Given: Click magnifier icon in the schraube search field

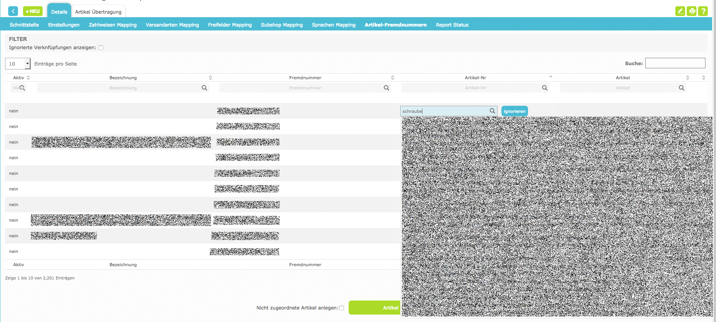Looking at the screenshot, I should point(492,111).
